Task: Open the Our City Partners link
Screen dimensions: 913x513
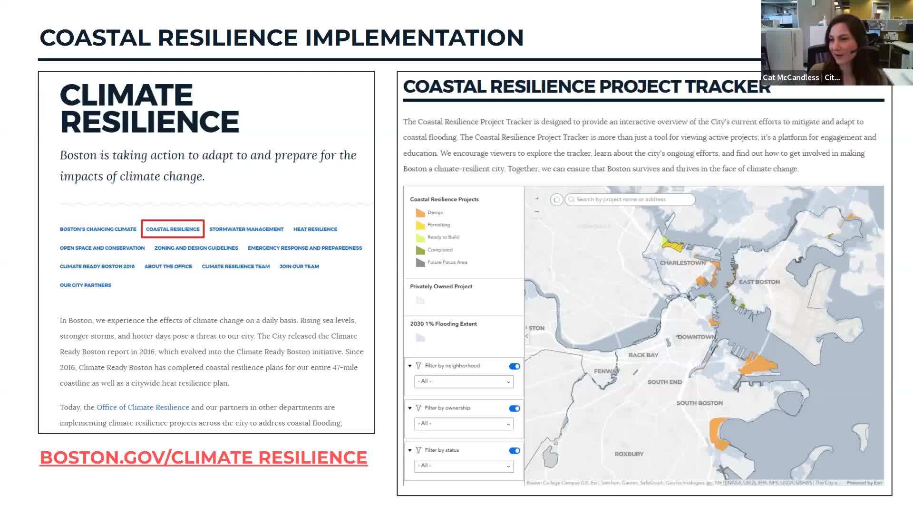Action: click(x=86, y=285)
